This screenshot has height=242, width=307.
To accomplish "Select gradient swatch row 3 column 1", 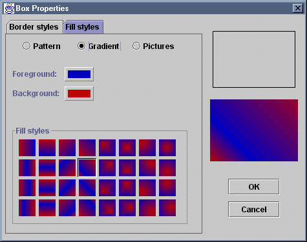I will click(27, 188).
